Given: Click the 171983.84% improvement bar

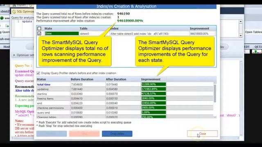Looking at the screenshot, I should point(154,89).
